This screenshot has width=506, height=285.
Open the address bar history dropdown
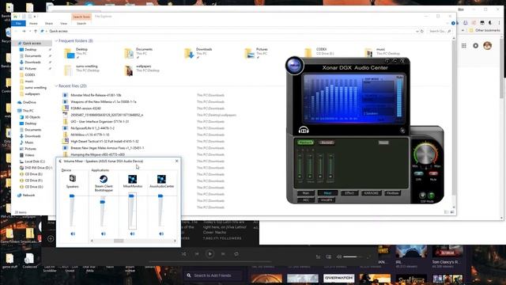417,31
